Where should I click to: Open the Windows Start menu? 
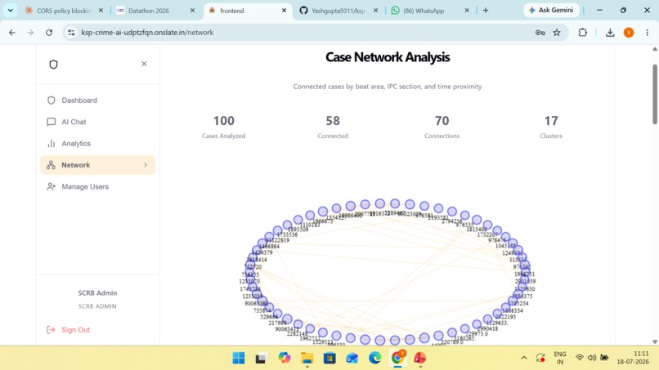[x=239, y=358]
